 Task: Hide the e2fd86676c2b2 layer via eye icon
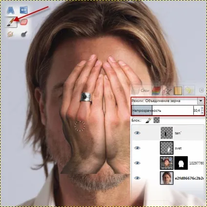pos(137,178)
